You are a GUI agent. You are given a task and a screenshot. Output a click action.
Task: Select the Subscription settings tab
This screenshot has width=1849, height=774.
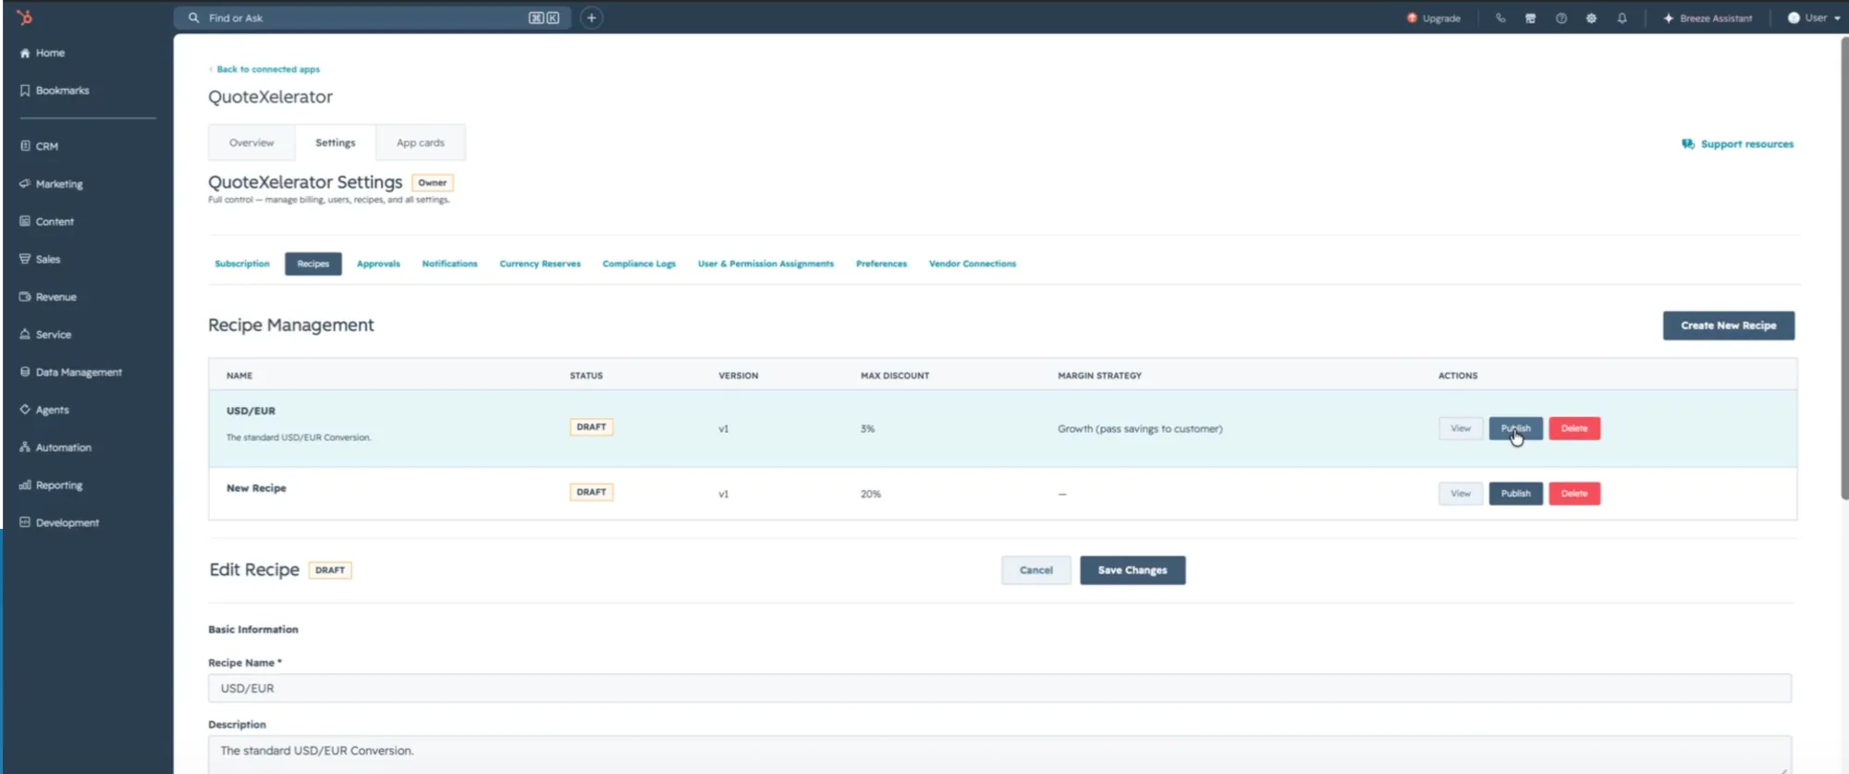(242, 264)
